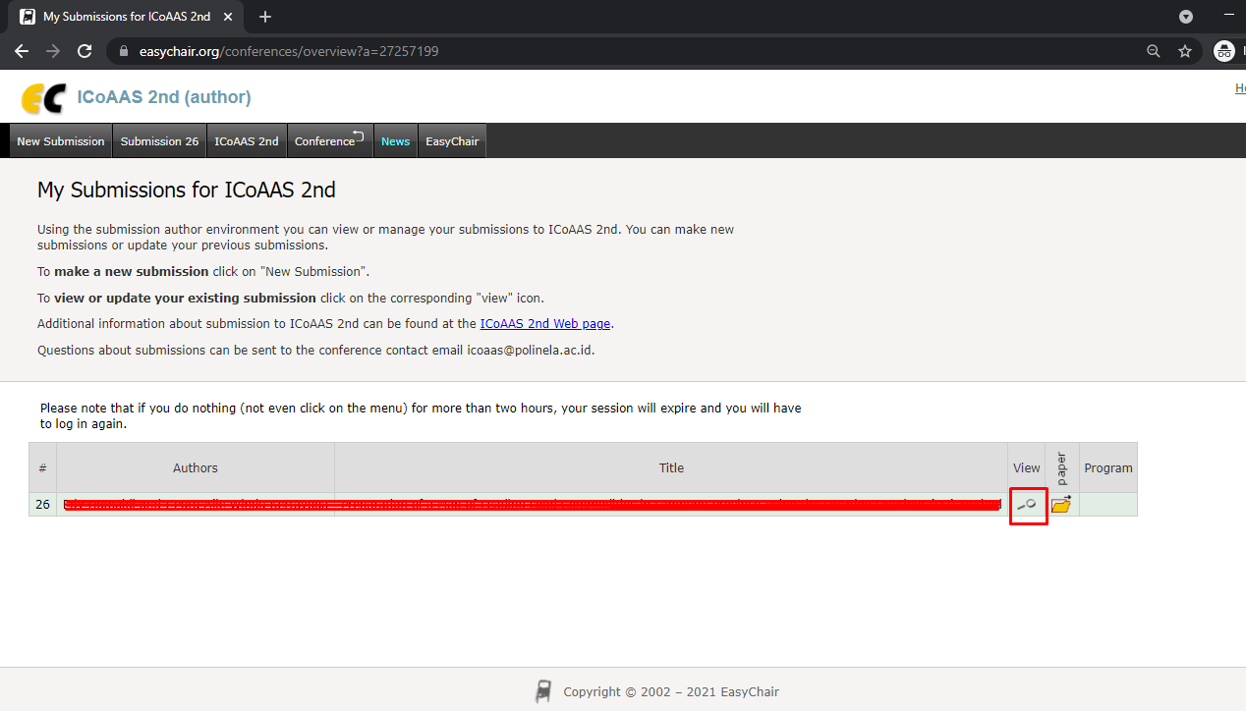Open the Submission 26 menu item
Screen dimensions: 1246x711
[x=159, y=140]
